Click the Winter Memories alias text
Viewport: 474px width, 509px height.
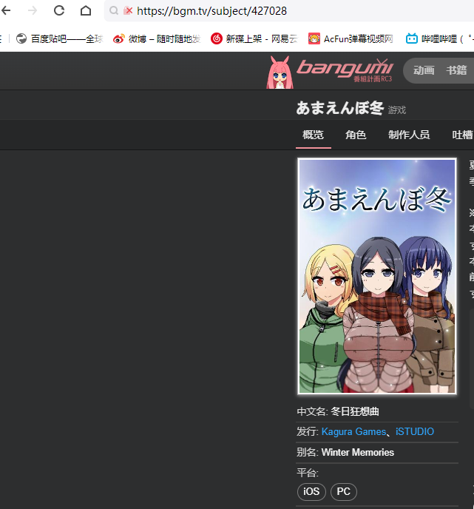tap(357, 452)
